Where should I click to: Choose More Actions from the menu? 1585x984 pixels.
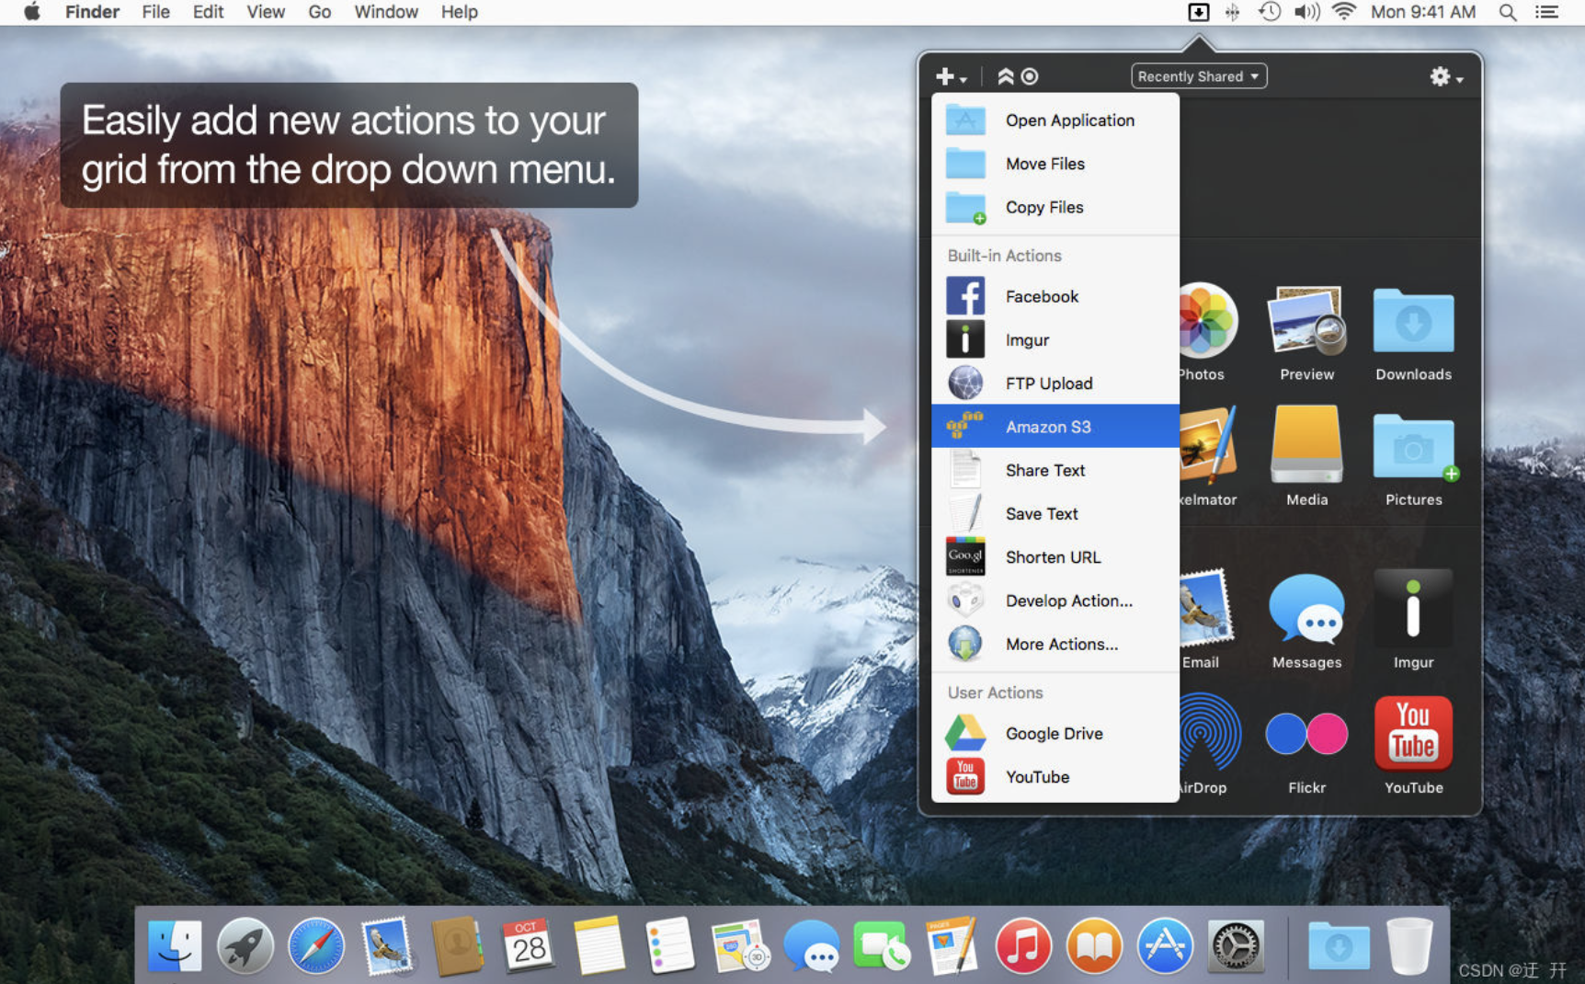pos(1061,644)
